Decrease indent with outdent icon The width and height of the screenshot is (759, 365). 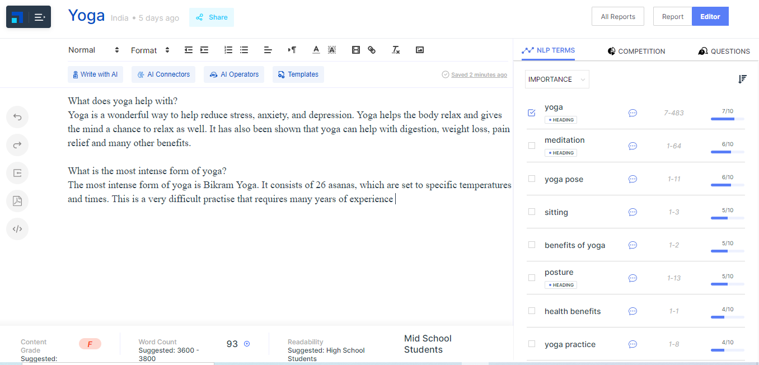click(x=189, y=50)
